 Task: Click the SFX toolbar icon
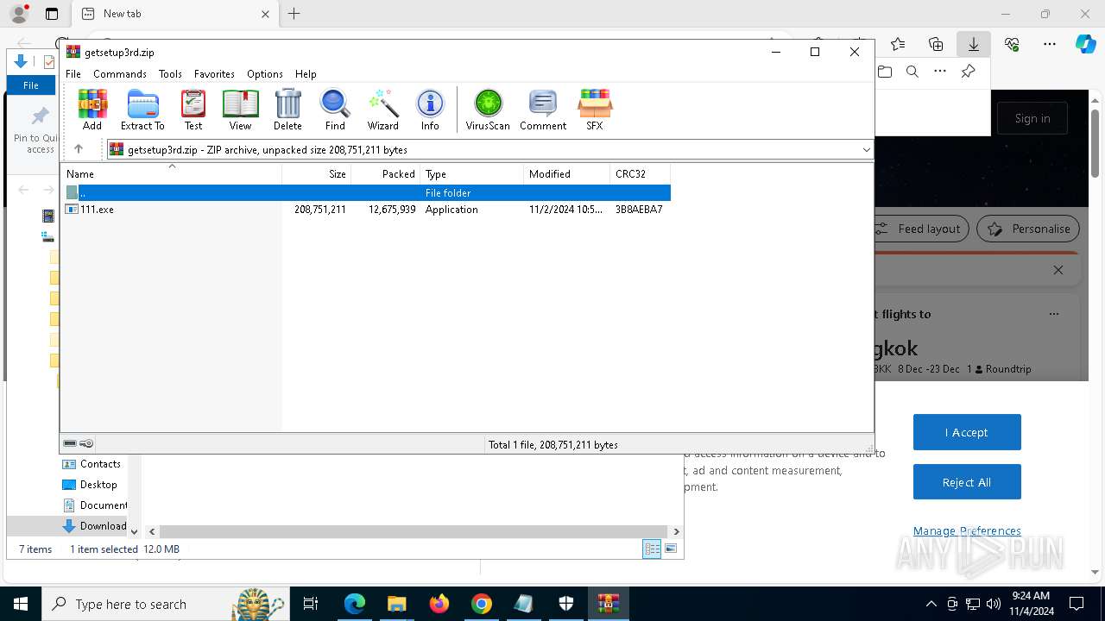click(595, 110)
